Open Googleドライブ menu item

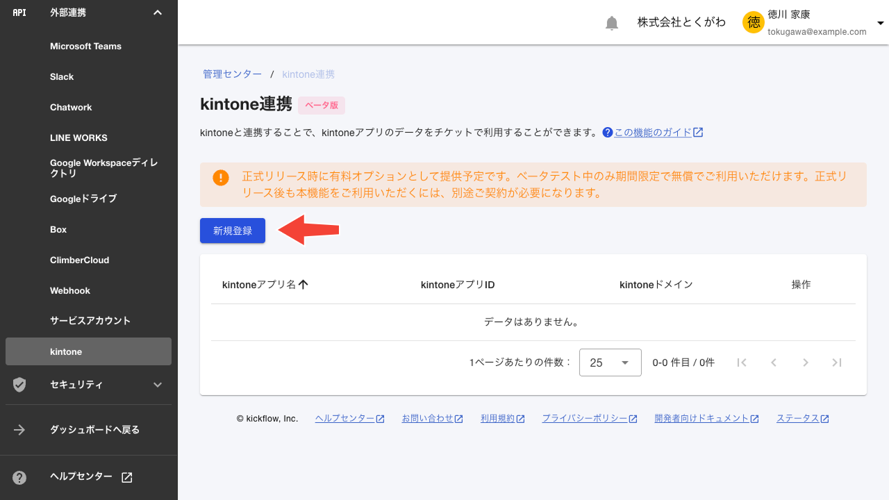click(88, 199)
